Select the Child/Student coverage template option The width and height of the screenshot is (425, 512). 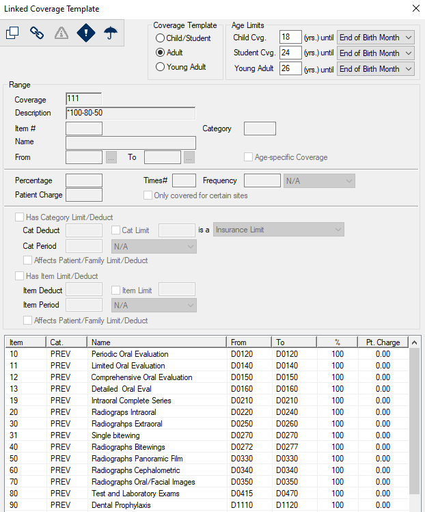coord(161,38)
